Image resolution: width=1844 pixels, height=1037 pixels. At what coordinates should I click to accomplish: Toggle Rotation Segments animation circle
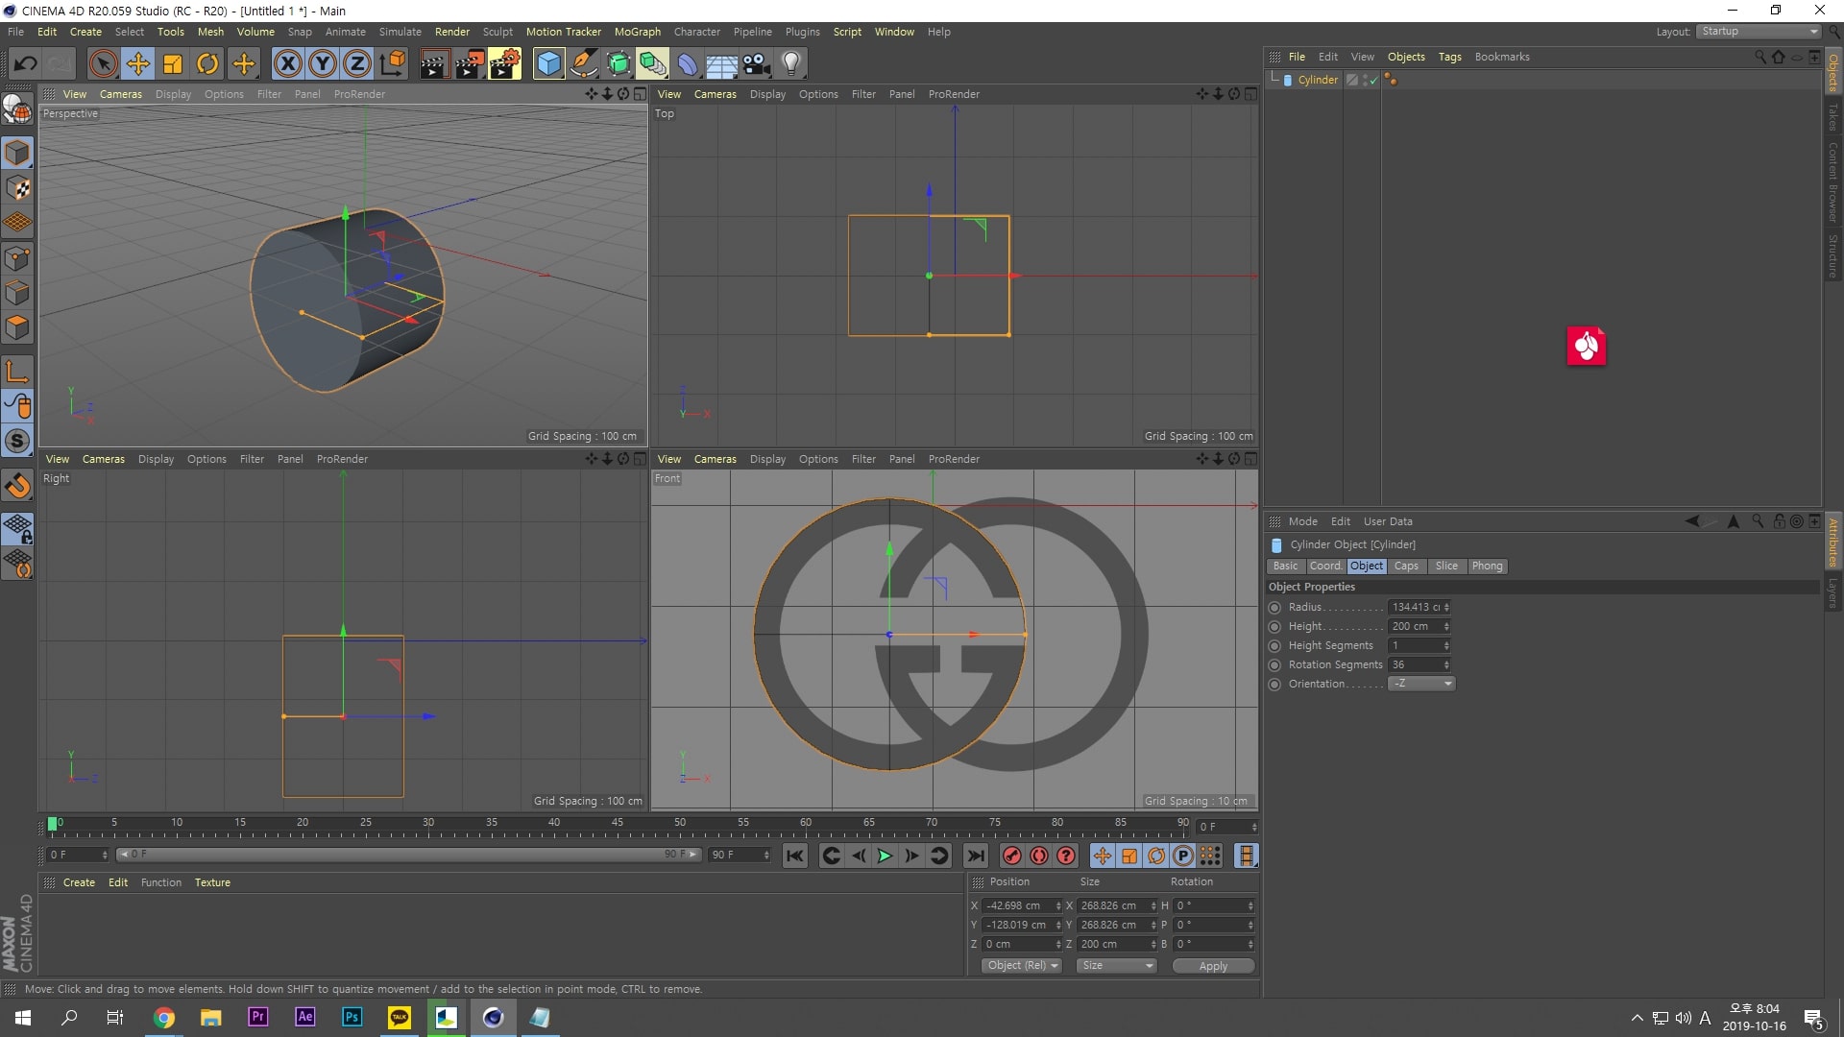pyautogui.click(x=1274, y=665)
